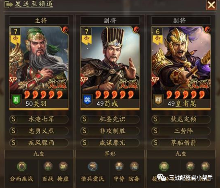The image size is (220, 188).
Task: Click the 蜀 faction badge on 关羽
Action: [x=16, y=100]
